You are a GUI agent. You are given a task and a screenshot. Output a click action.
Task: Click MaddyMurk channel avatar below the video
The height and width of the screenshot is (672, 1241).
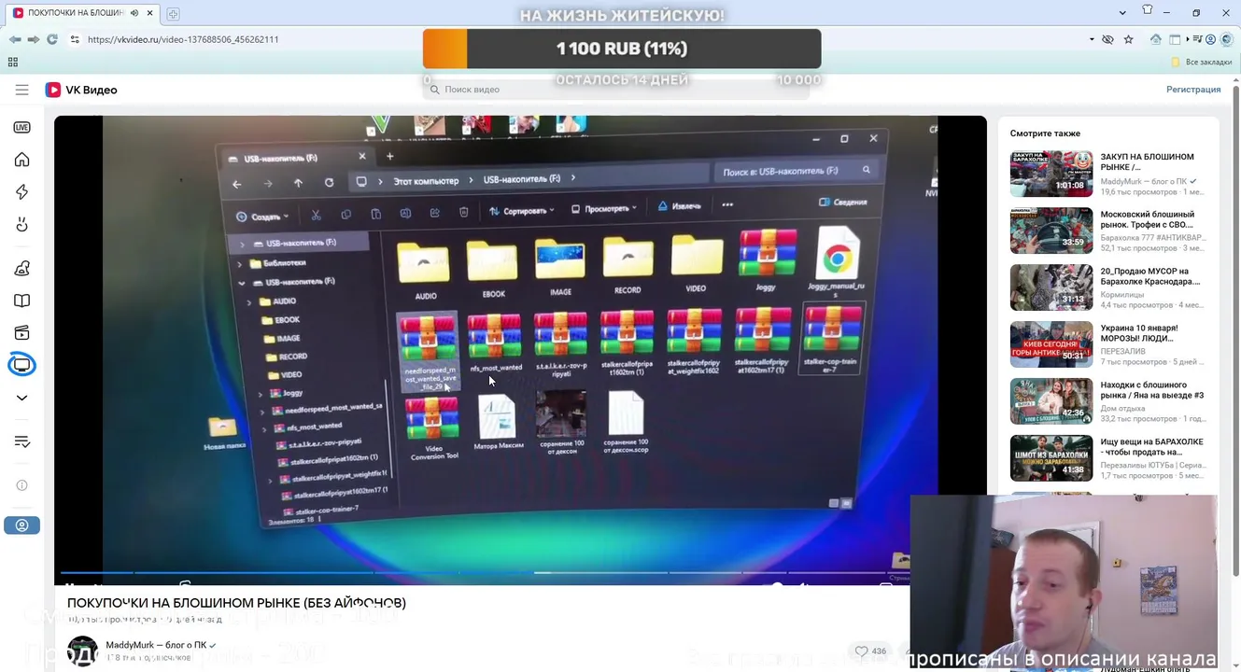[82, 651]
